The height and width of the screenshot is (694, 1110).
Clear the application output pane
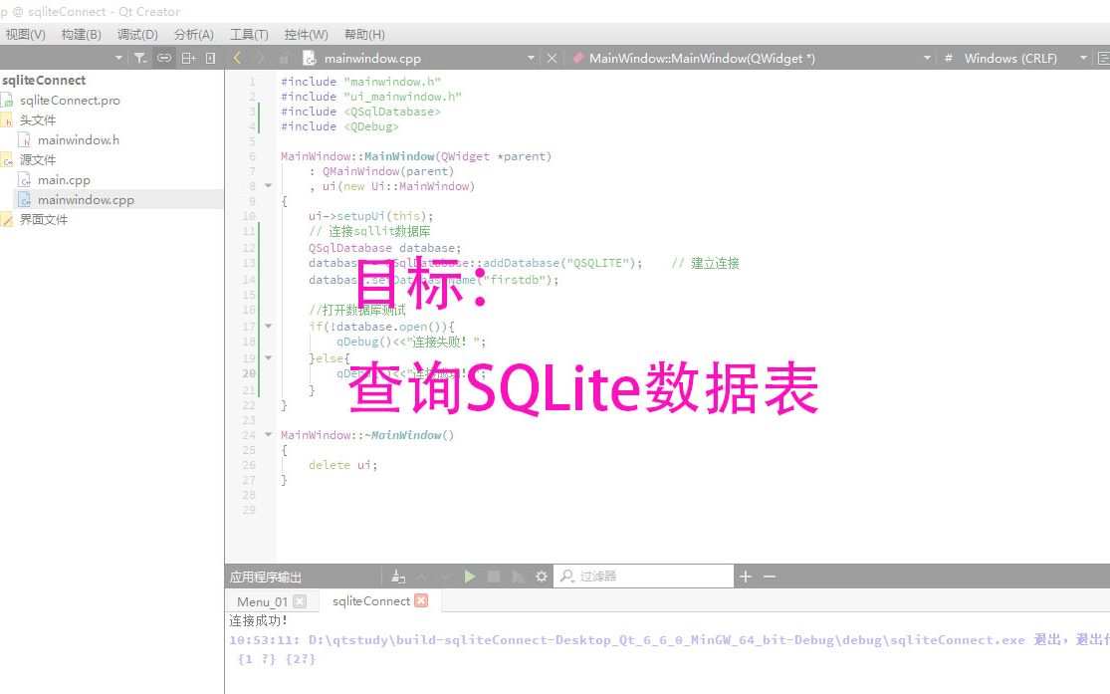[x=396, y=576]
